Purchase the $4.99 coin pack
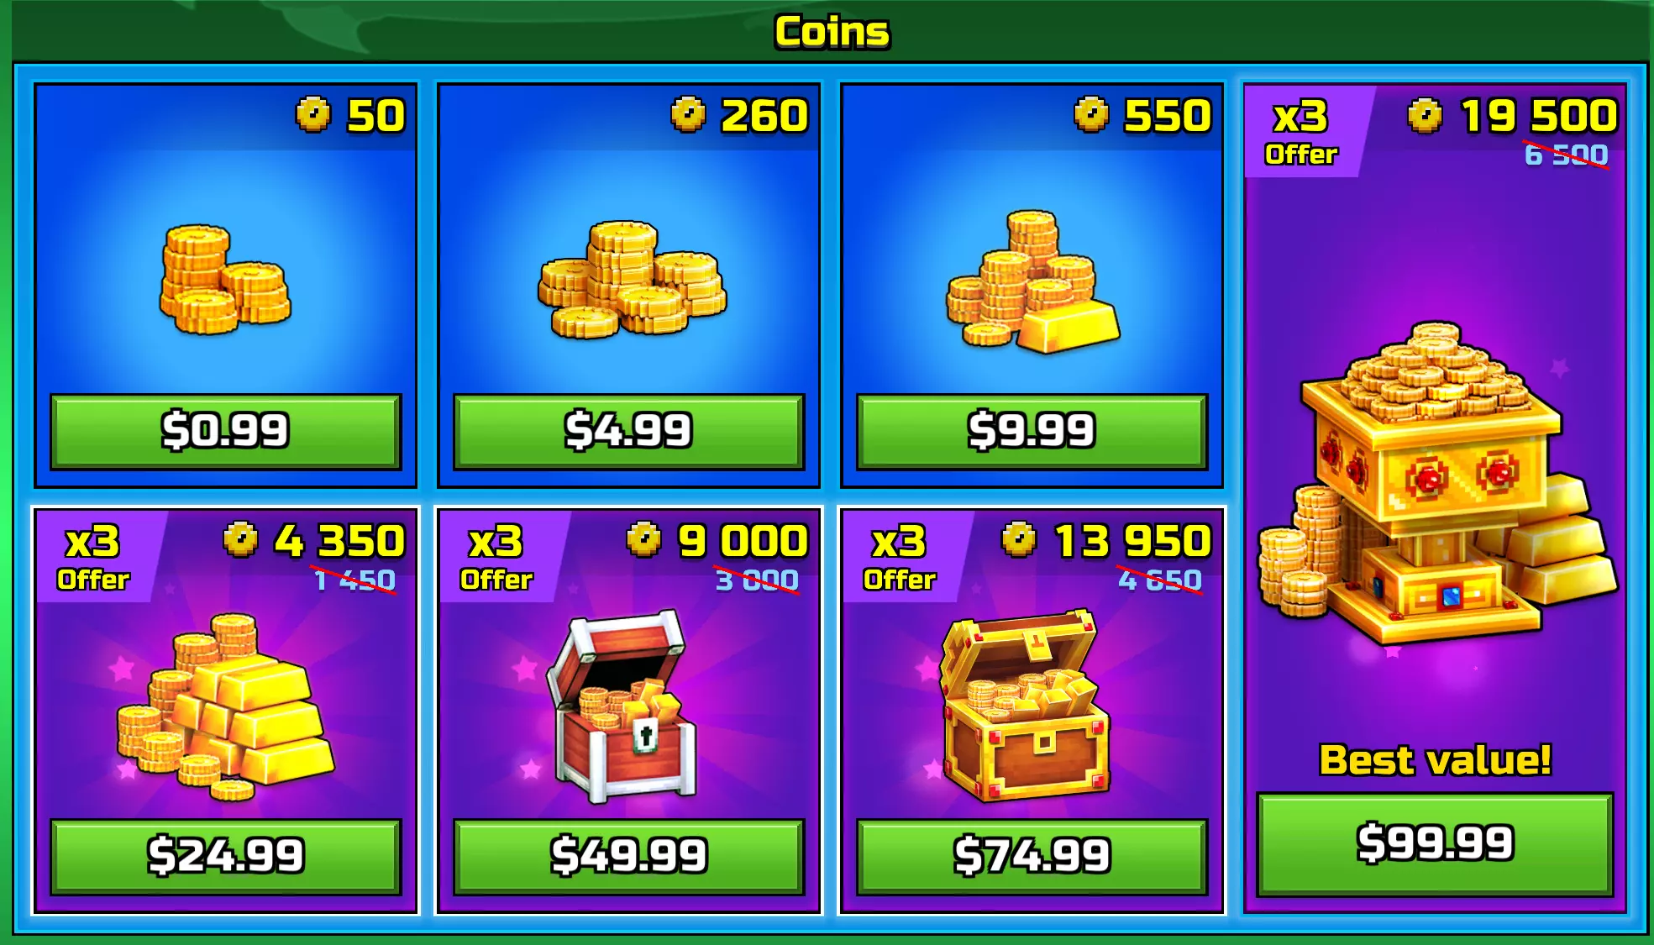 tap(628, 431)
